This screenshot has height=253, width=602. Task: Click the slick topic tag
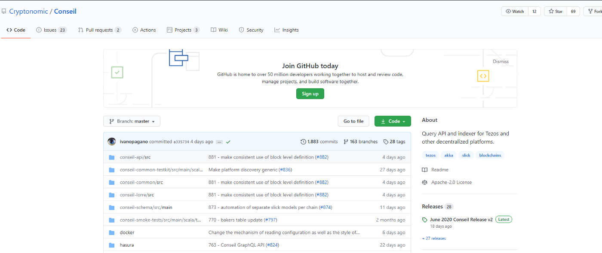pyautogui.click(x=466, y=155)
